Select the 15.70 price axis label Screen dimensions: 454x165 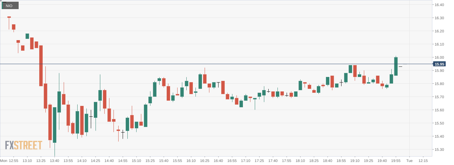tap(439, 97)
